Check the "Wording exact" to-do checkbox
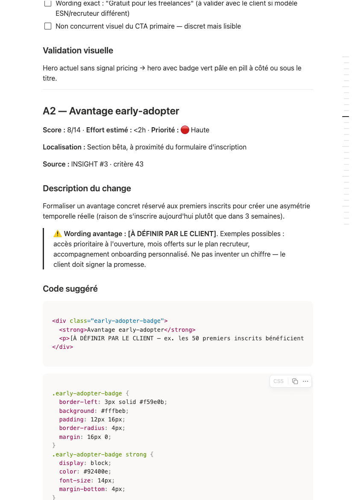The image size is (355, 500). pyautogui.click(x=48, y=3)
